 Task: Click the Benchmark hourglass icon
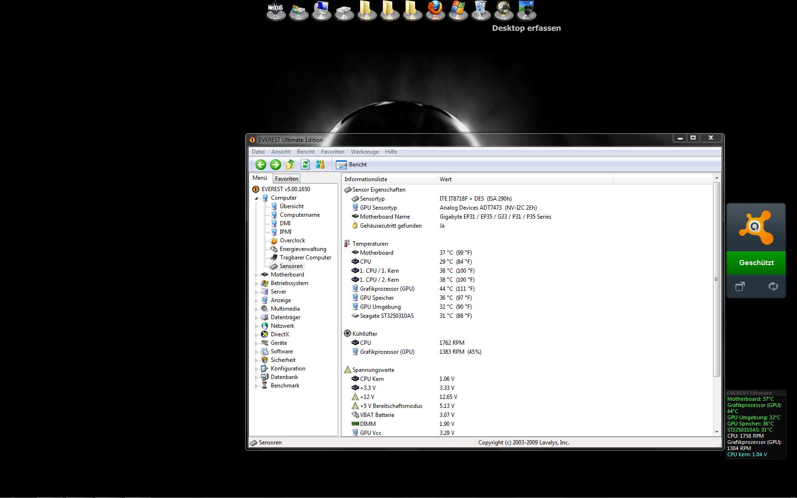(x=265, y=386)
